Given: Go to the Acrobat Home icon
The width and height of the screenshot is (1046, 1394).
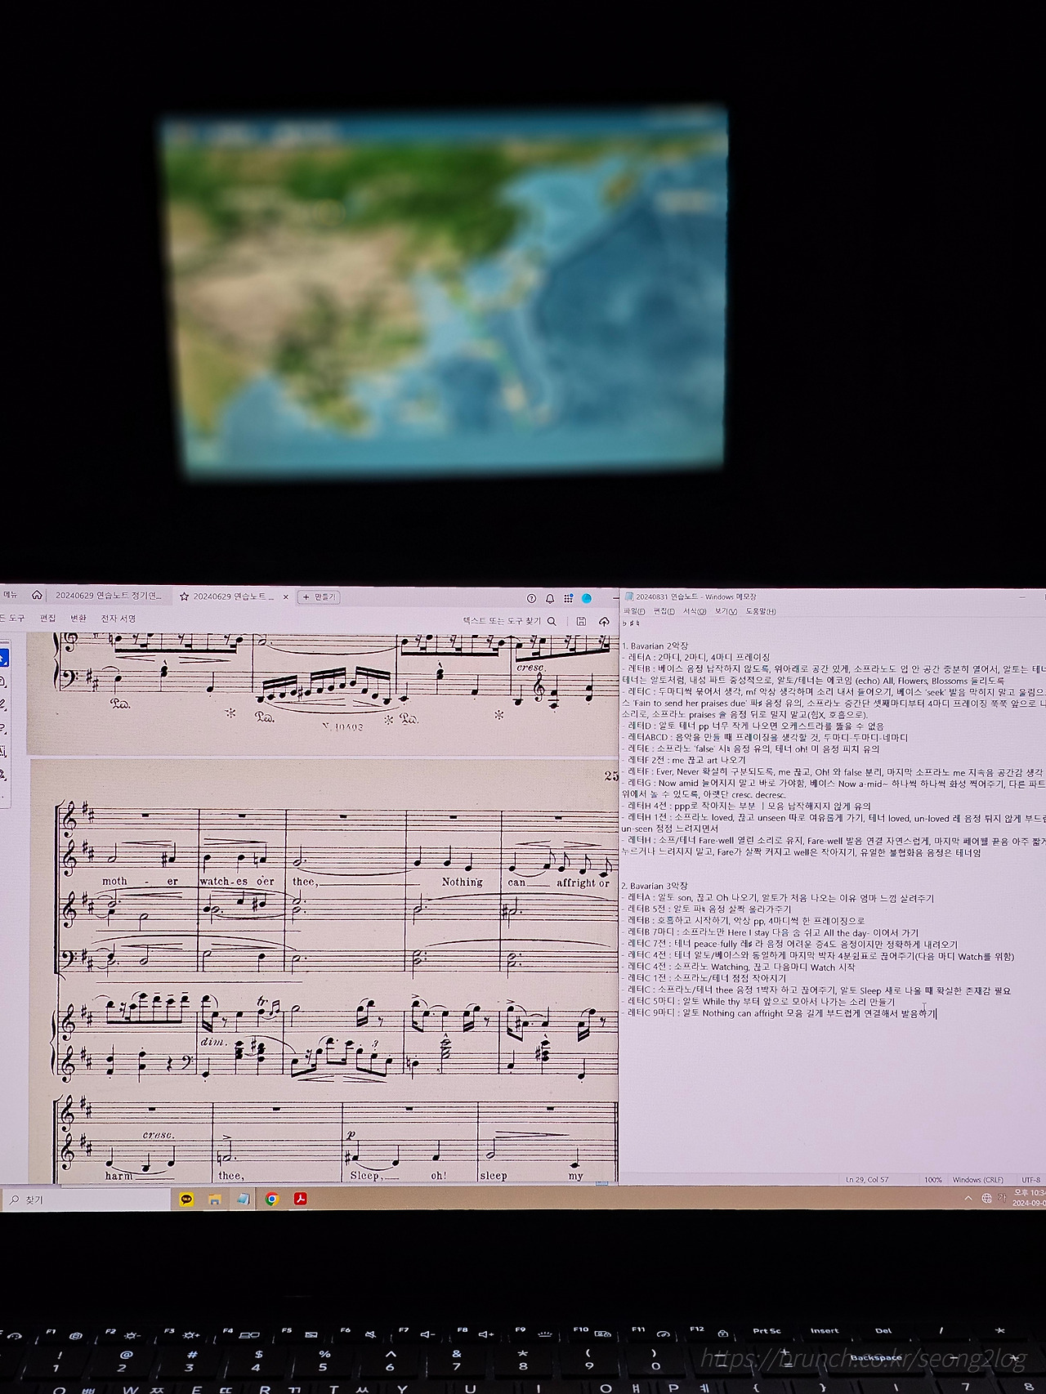Looking at the screenshot, I should coord(37,596).
